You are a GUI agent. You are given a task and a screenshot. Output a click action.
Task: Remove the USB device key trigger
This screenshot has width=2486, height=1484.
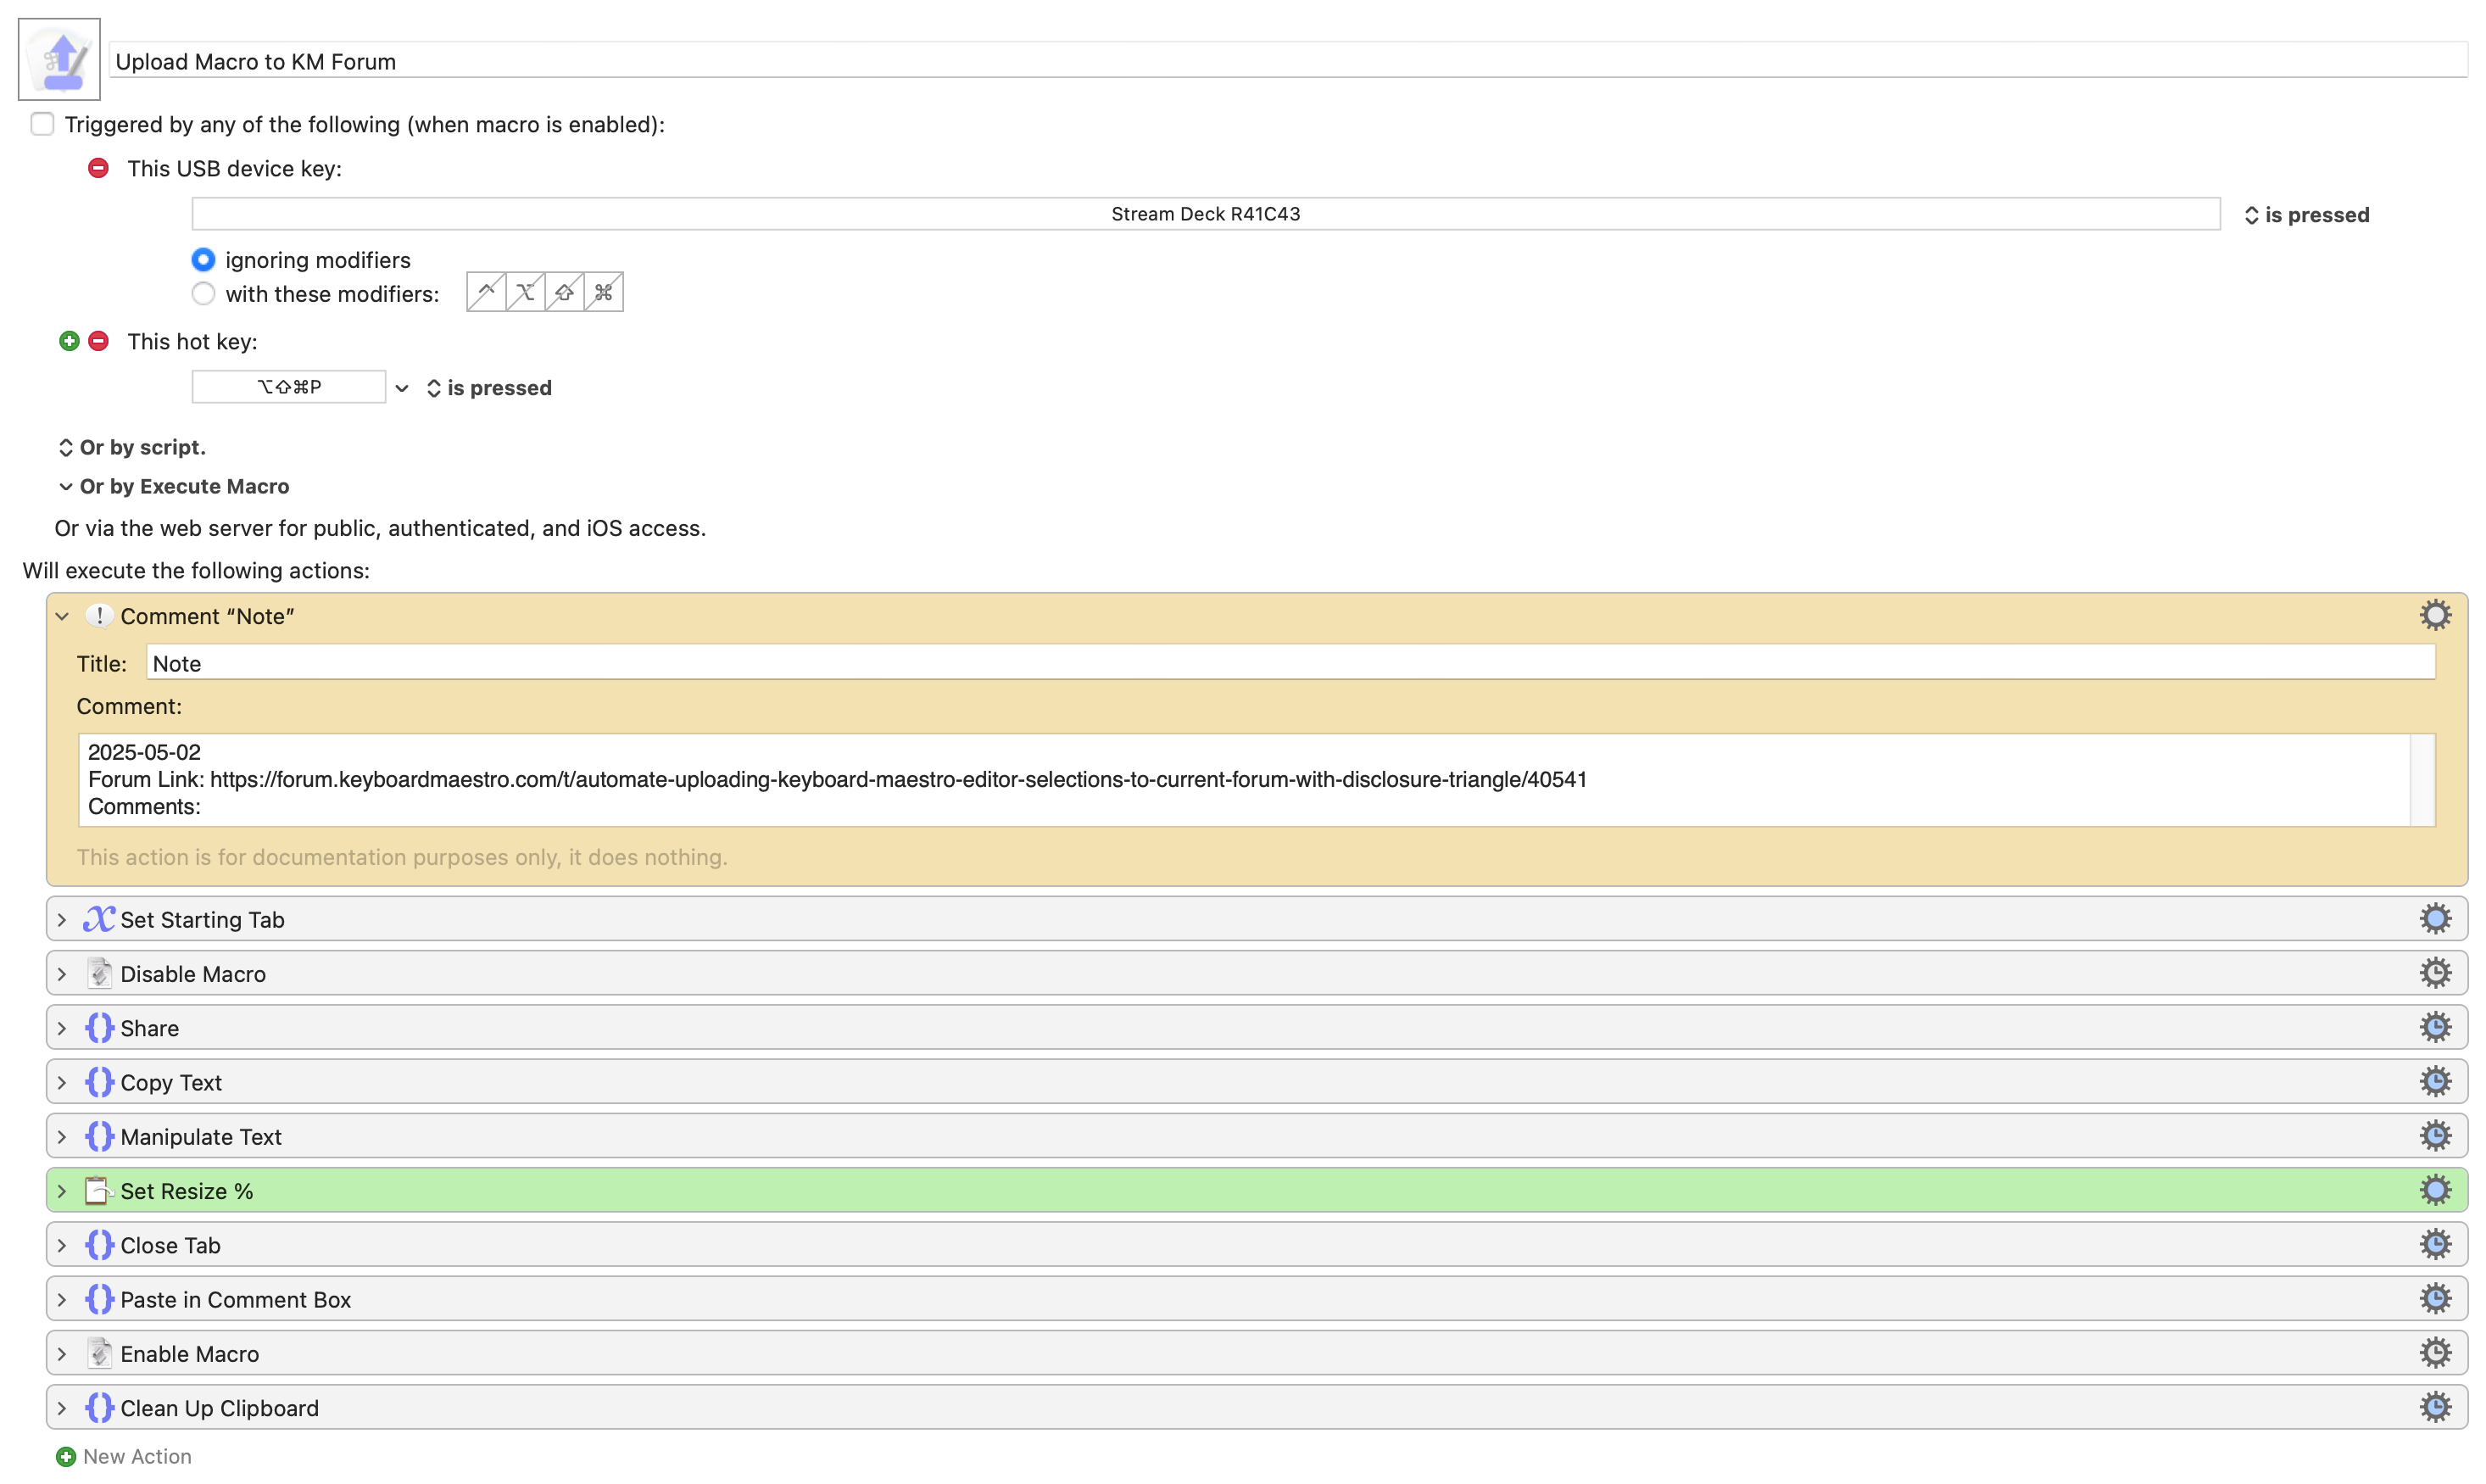[x=98, y=168]
